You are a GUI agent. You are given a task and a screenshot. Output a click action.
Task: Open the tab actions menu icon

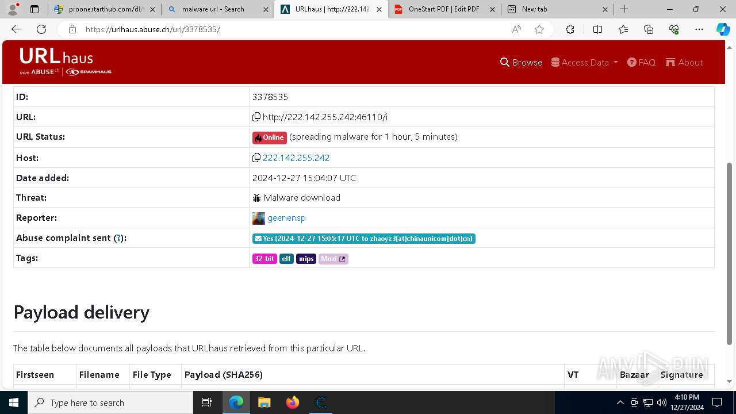(x=34, y=9)
